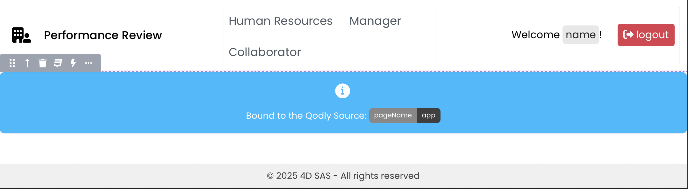Viewport: 688px width, 189px height.
Task: Switch to the Human Resources tab
Action: tap(281, 21)
